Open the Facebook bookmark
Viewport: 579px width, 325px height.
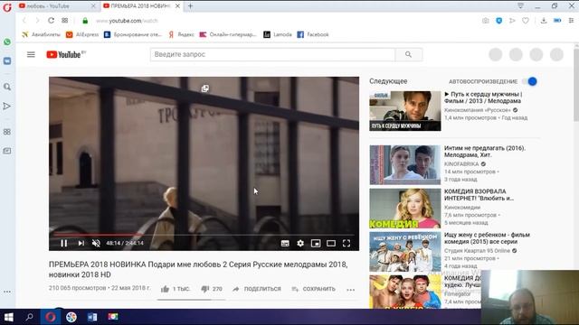(x=313, y=34)
